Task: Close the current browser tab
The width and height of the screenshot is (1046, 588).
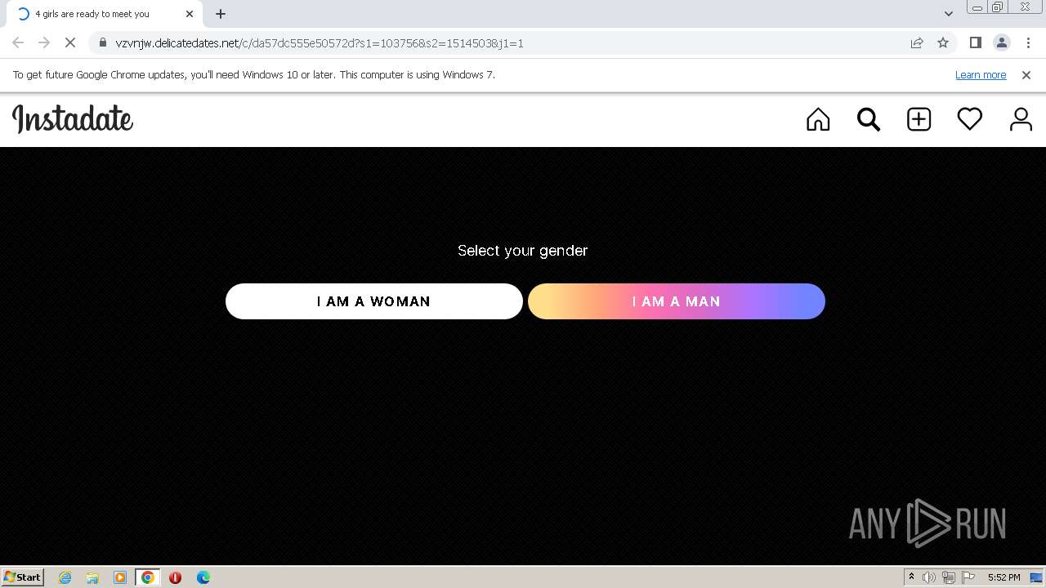Action: tap(190, 14)
